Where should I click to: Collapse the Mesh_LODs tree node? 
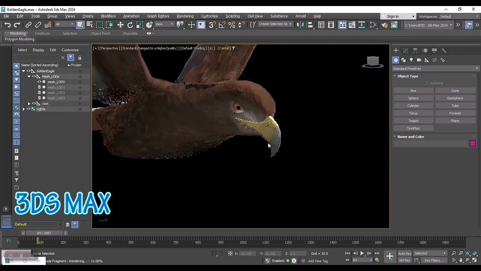point(29,76)
